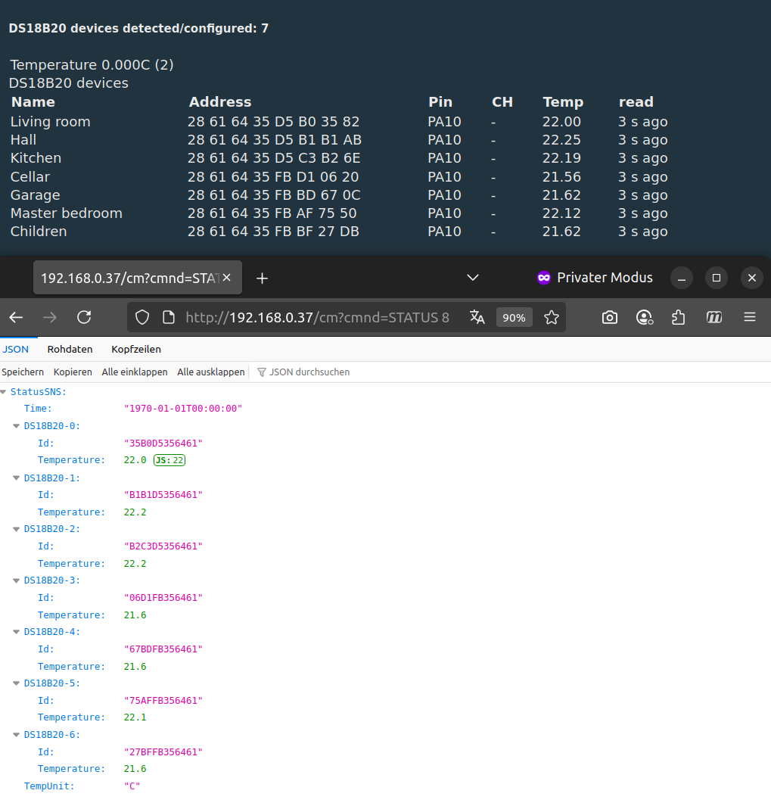Switch to the Rohdaten tab

tap(70, 349)
